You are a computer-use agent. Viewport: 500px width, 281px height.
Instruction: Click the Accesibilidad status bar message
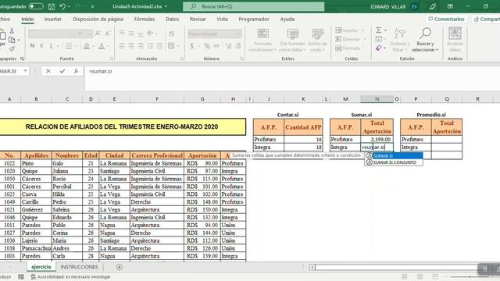tap(70, 277)
